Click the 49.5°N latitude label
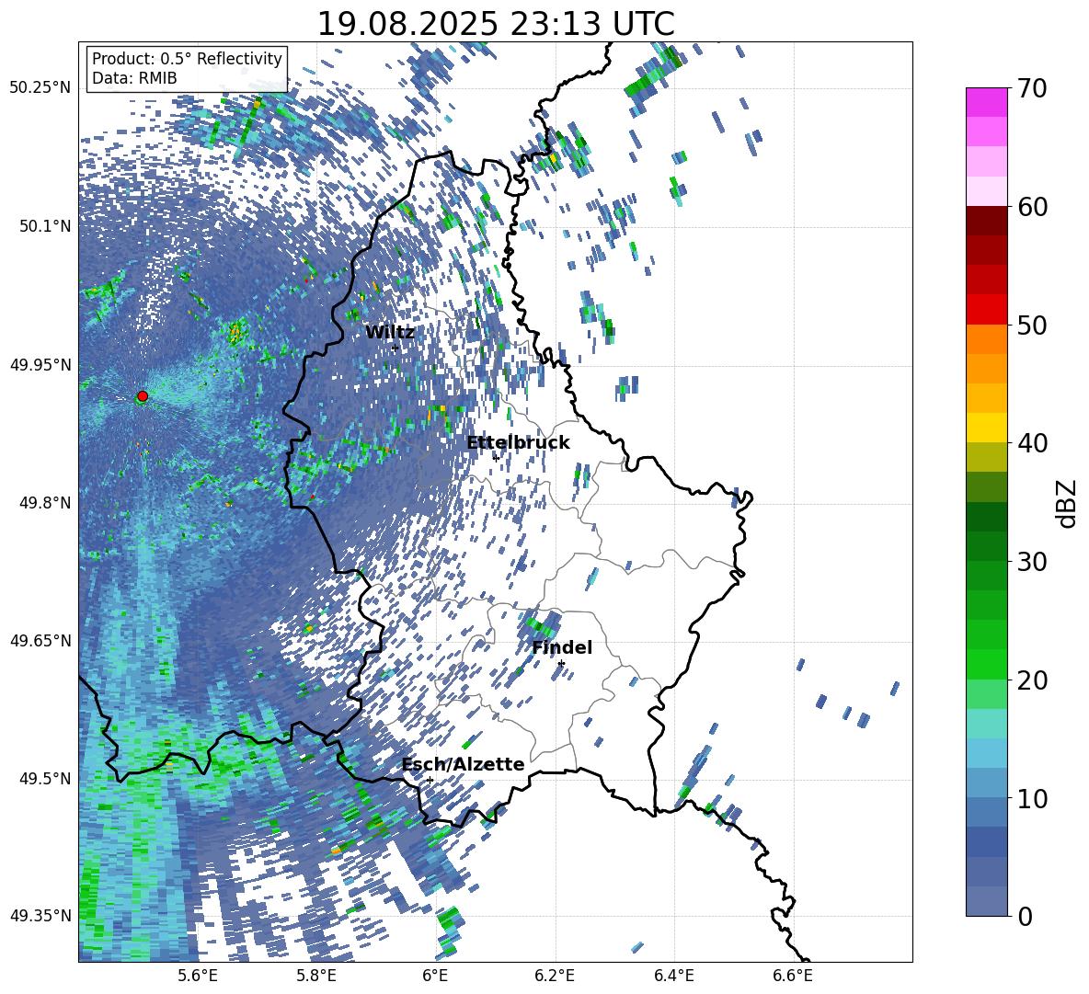 (44, 778)
